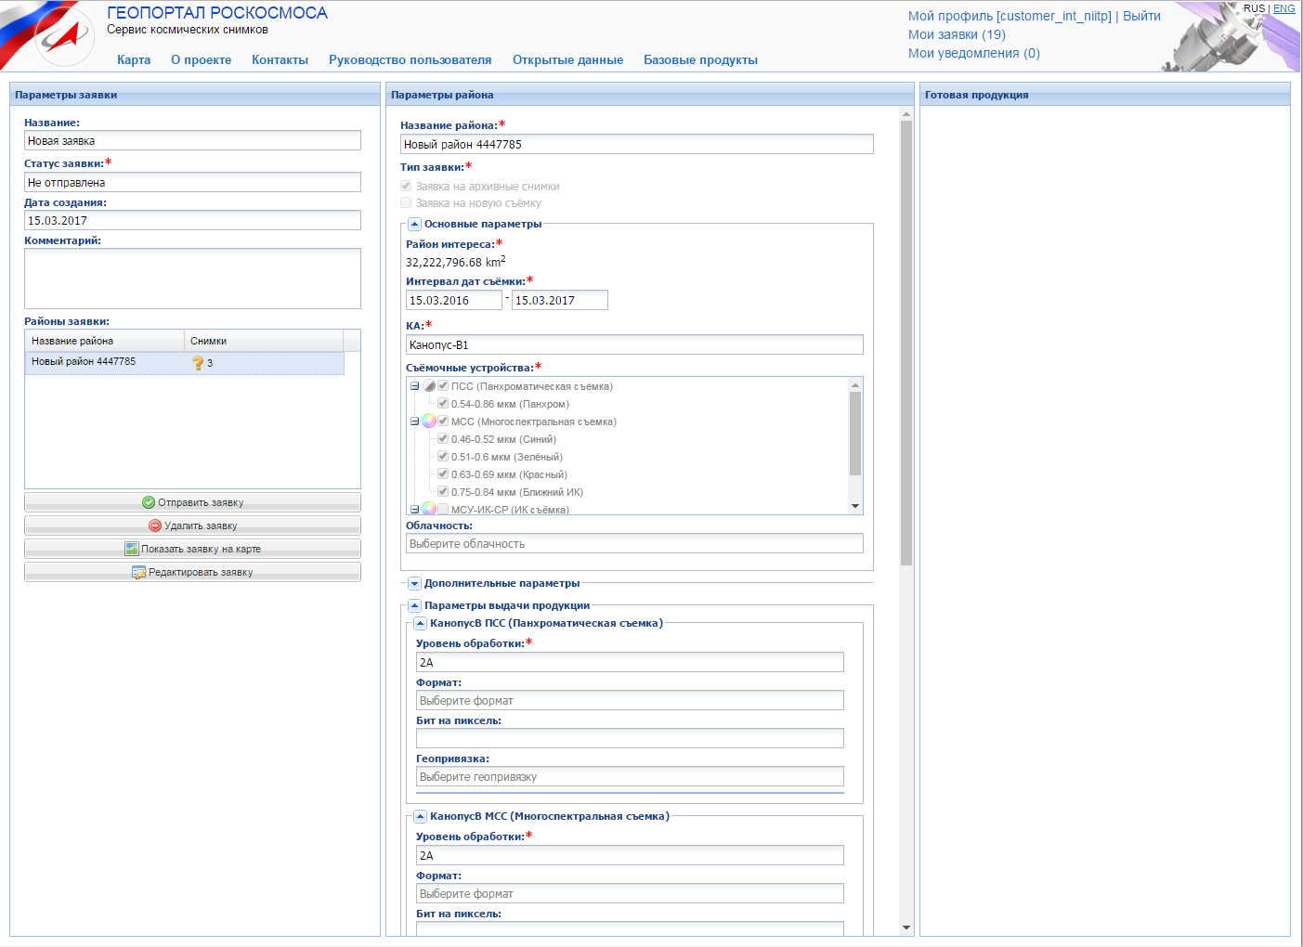Click the map icon on Показать заявку на карте

pos(132,549)
